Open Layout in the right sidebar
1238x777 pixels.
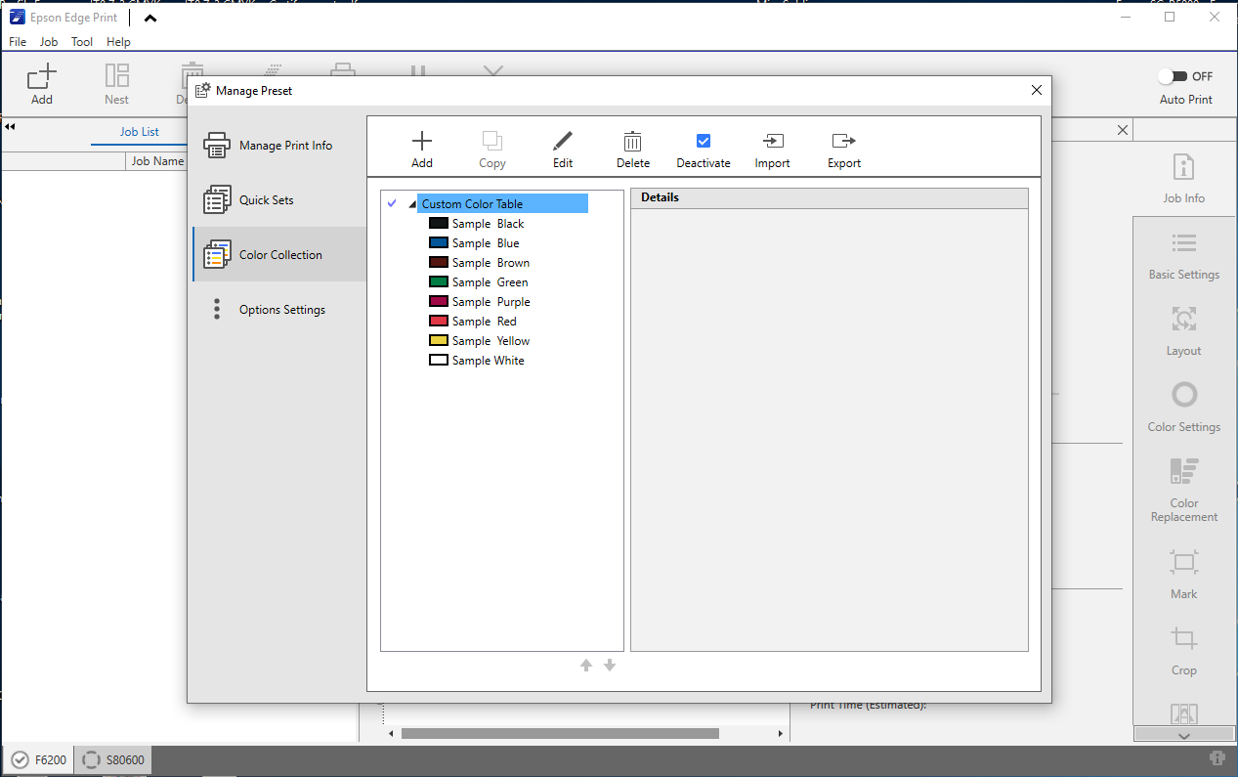[x=1184, y=331]
